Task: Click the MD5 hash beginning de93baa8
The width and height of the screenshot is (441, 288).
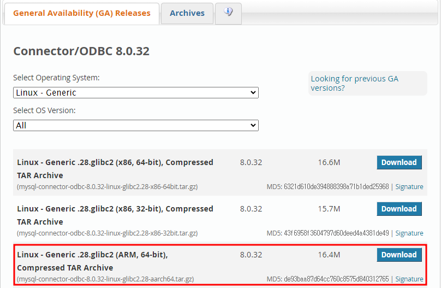Action: tap(336, 279)
